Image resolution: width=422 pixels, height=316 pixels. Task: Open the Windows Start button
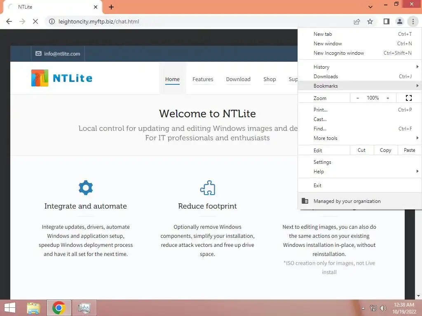pos(10,308)
